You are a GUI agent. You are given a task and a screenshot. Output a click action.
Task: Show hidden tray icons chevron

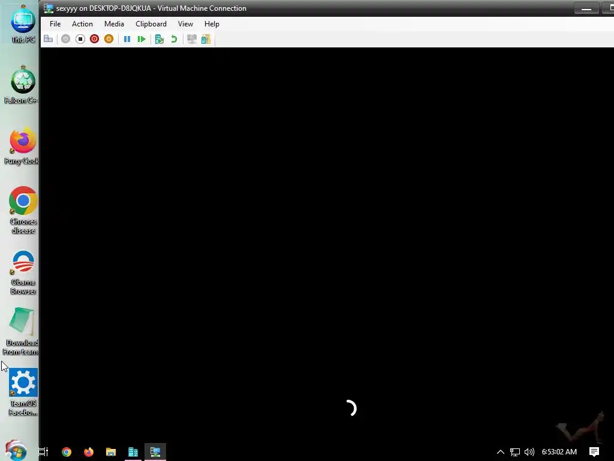click(x=501, y=452)
